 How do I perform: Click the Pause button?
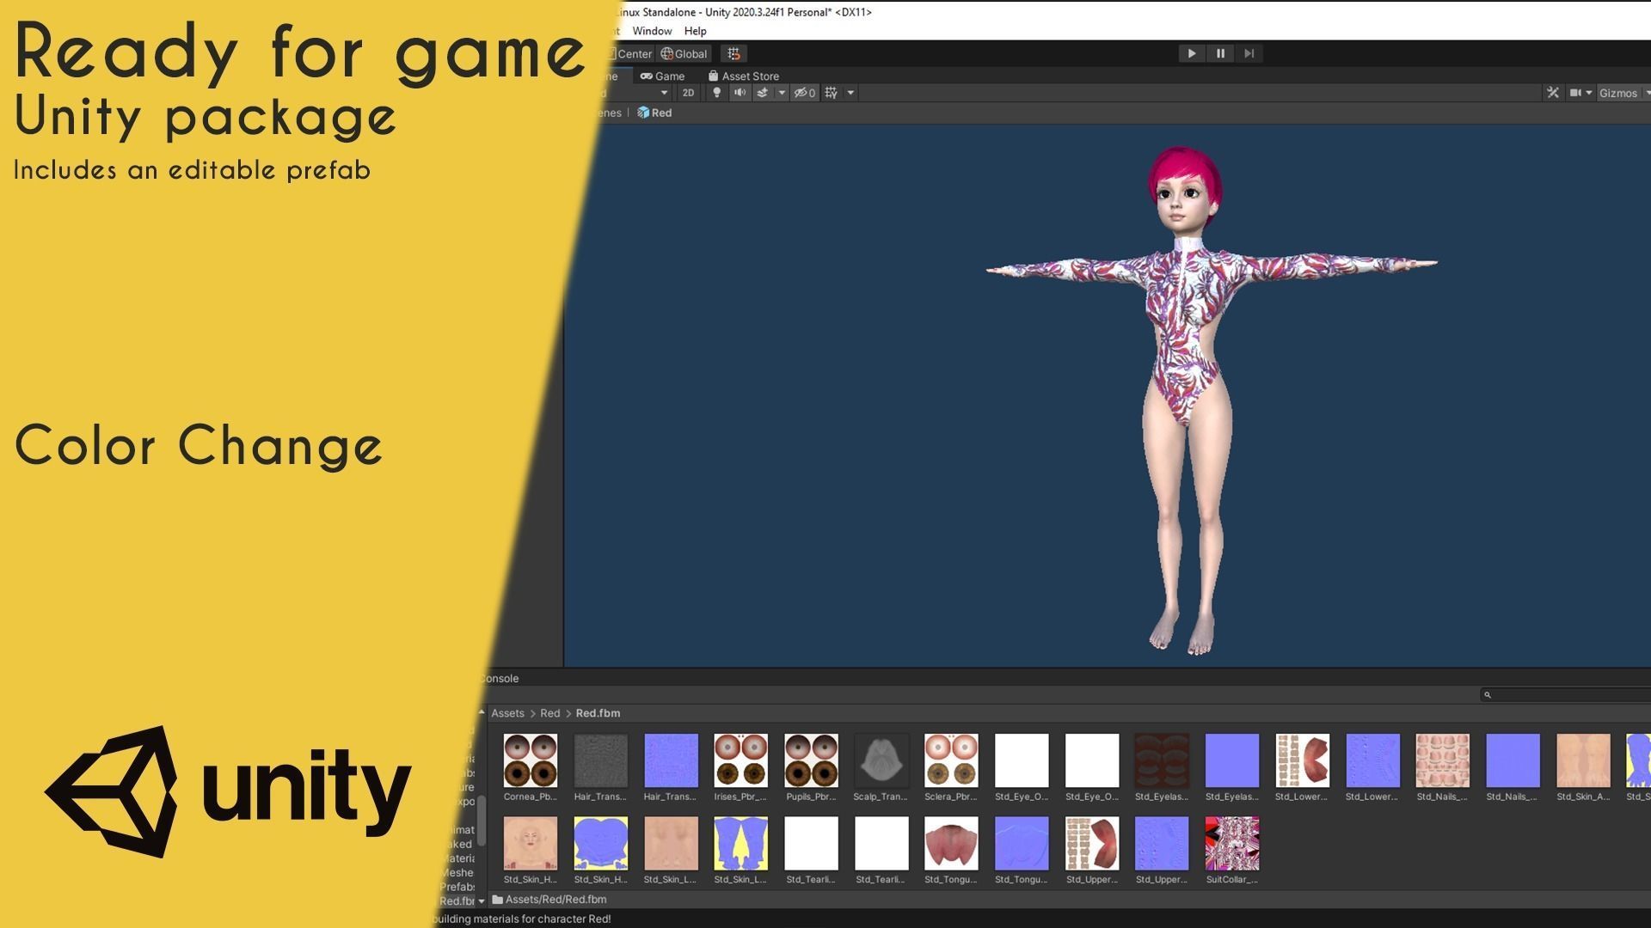[1220, 53]
